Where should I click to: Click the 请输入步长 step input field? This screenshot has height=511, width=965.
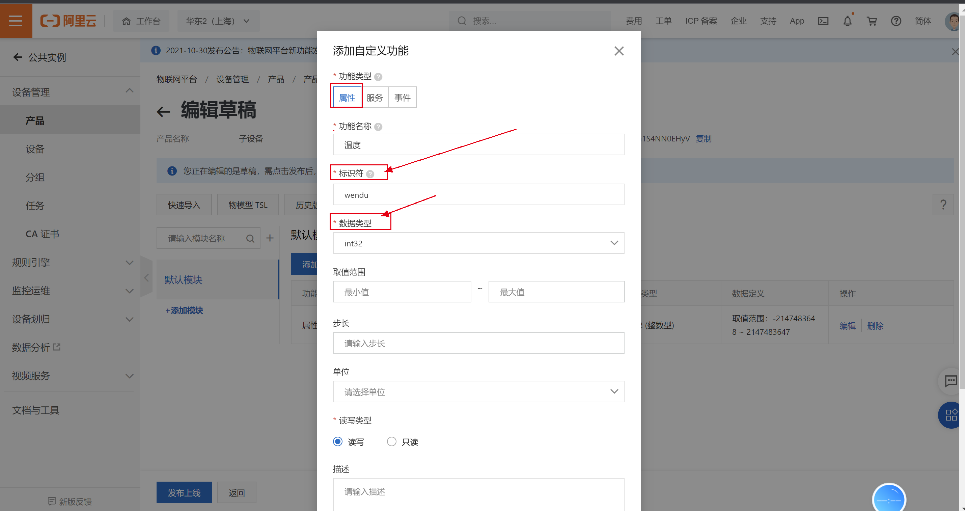pyautogui.click(x=478, y=343)
